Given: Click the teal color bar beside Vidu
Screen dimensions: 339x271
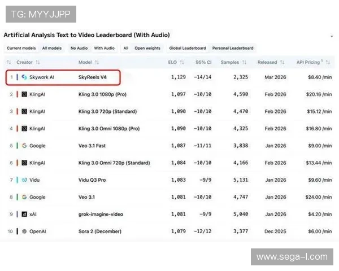Looking at the screenshot, I should pos(18,180).
